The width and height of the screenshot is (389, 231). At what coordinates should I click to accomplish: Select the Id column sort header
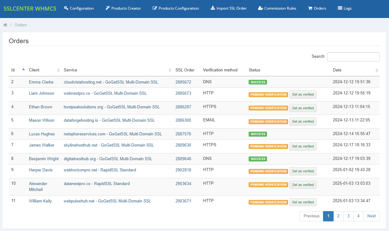(x=13, y=70)
